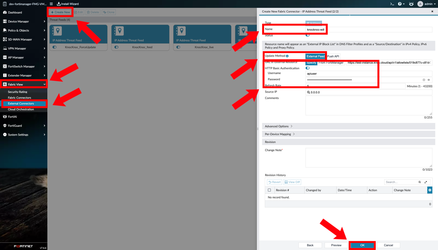The height and width of the screenshot is (250, 438).
Task: Select the FortiSwitch Manager icon
Action: click(5, 66)
